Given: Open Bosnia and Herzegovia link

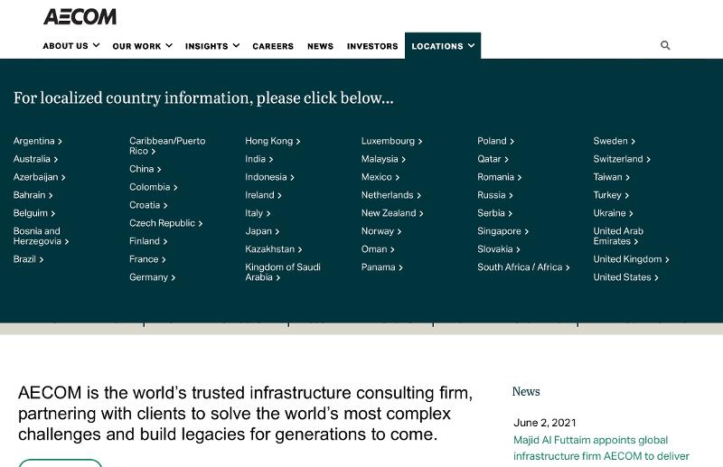Looking at the screenshot, I should point(41,236).
